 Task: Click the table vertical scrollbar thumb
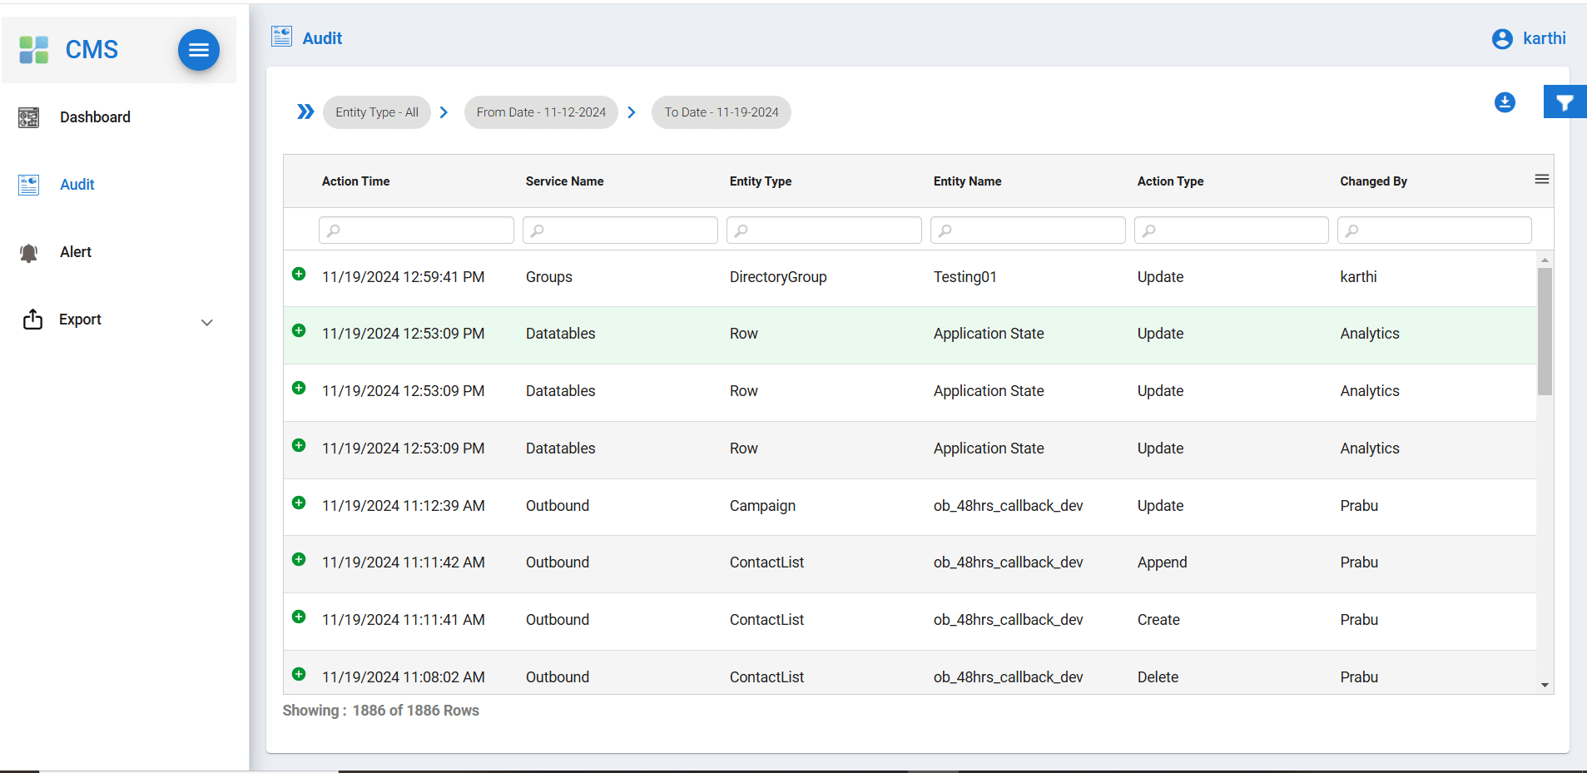tap(1545, 331)
